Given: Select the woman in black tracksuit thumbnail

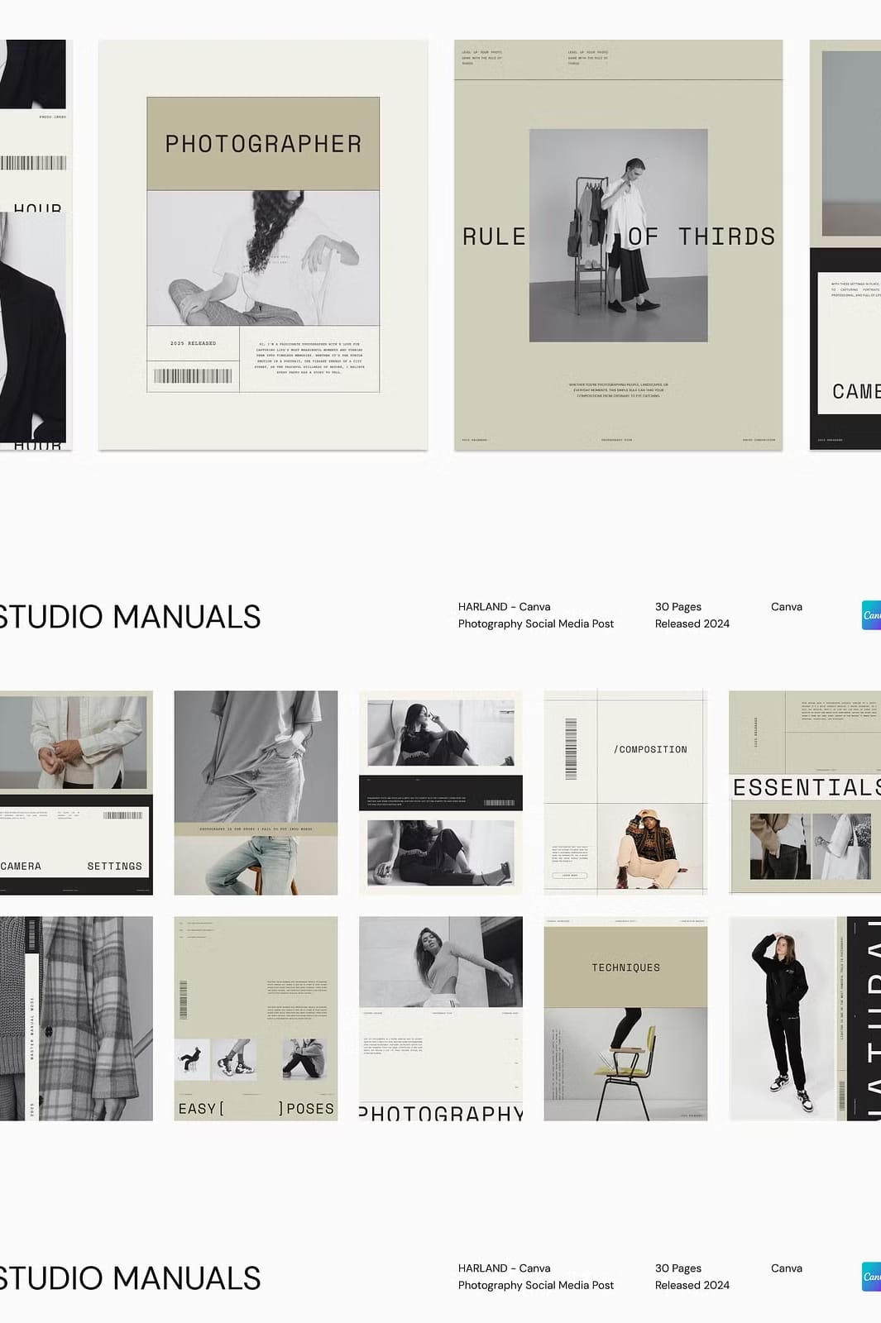Looking at the screenshot, I should pos(782,1019).
